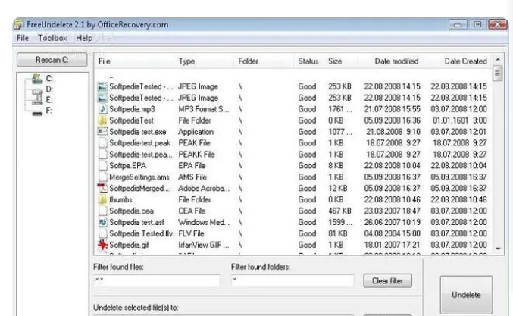This screenshot has width=513, height=316.
Task: Select the F: drive icon
Action: pyautogui.click(x=38, y=113)
